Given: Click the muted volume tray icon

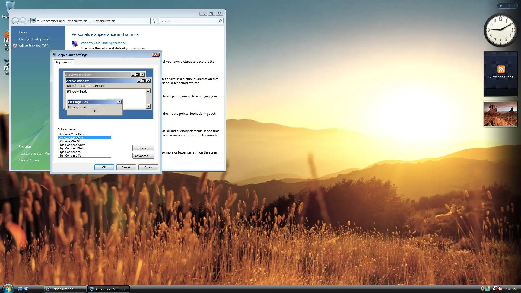Looking at the screenshot, I should coord(500,289).
